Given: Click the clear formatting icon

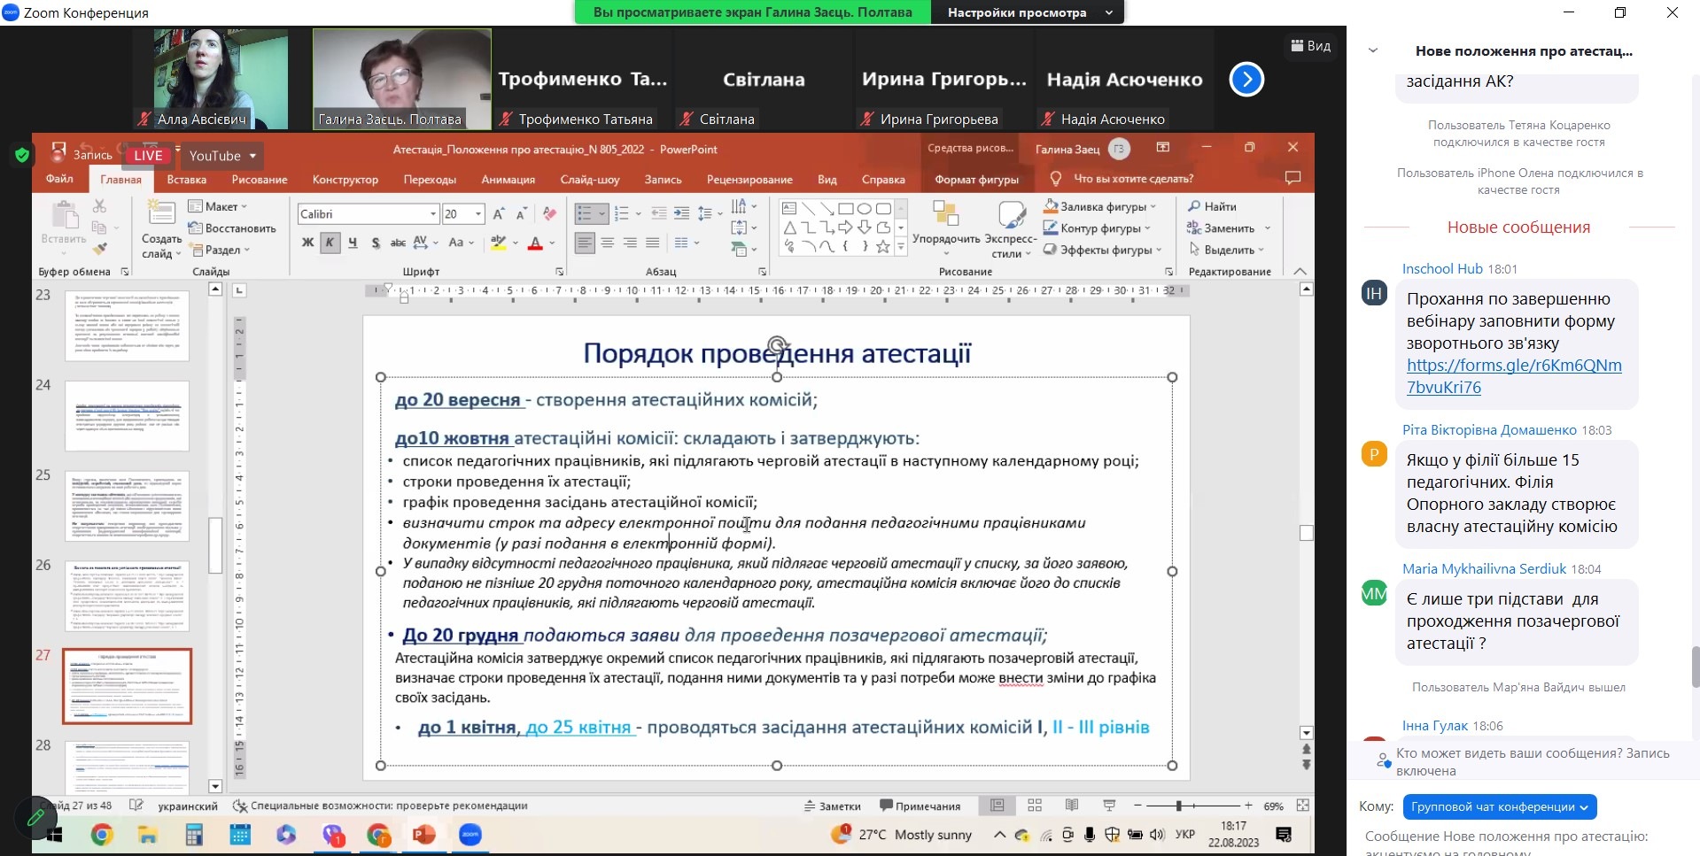Looking at the screenshot, I should point(549,214).
